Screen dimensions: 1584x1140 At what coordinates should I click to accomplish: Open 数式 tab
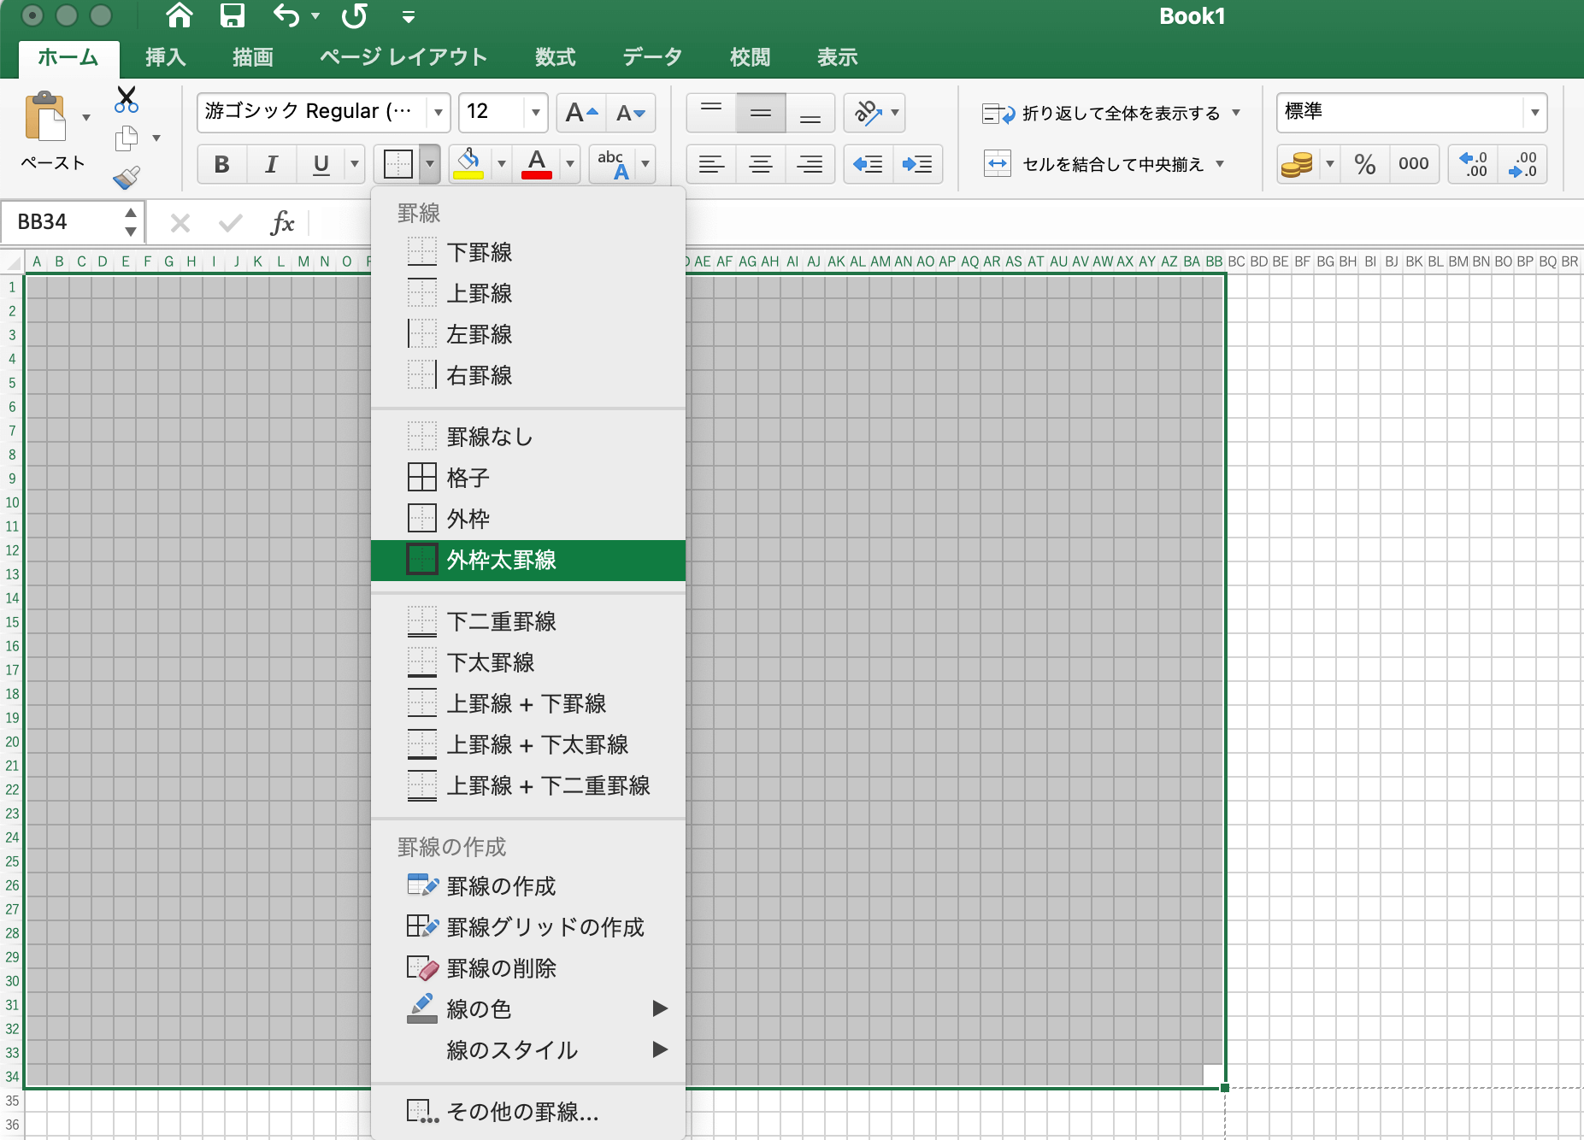click(556, 57)
